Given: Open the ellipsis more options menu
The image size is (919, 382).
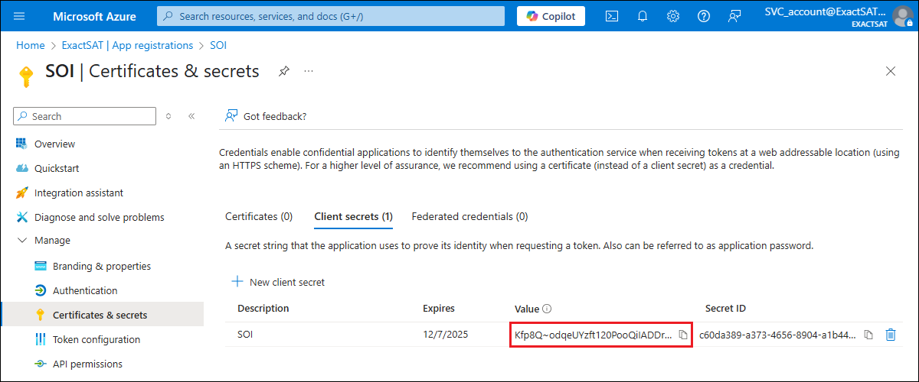Looking at the screenshot, I should pyautogui.click(x=309, y=71).
